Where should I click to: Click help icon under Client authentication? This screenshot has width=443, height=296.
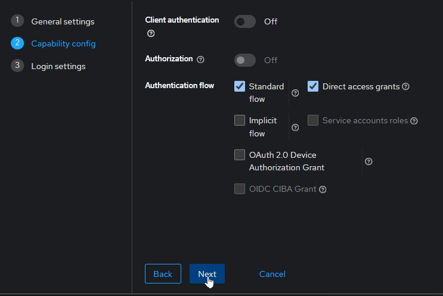[151, 33]
